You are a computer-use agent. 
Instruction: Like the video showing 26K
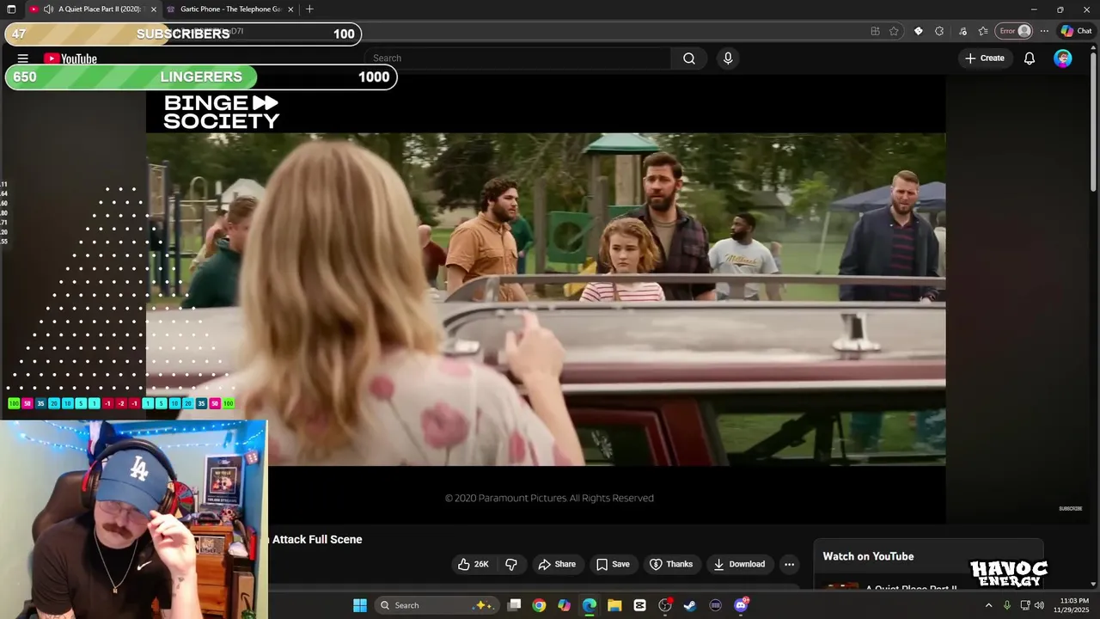click(474, 564)
